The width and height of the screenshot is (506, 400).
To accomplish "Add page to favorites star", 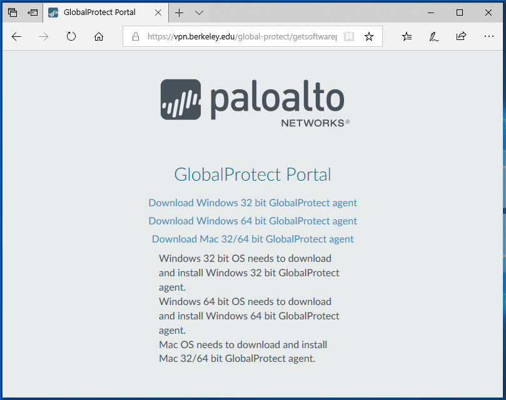I will [369, 36].
